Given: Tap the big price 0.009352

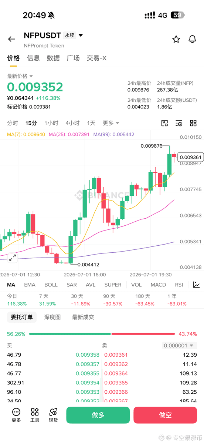Looking at the screenshot, I should coord(35,87).
